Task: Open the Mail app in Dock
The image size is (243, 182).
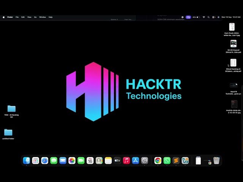Action: (63, 160)
